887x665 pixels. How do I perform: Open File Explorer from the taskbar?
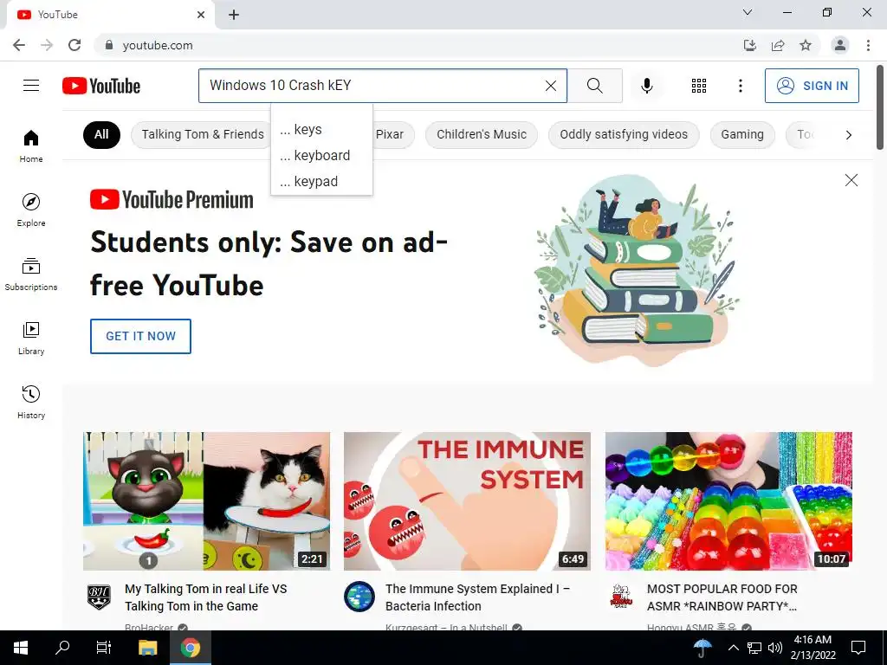click(147, 648)
